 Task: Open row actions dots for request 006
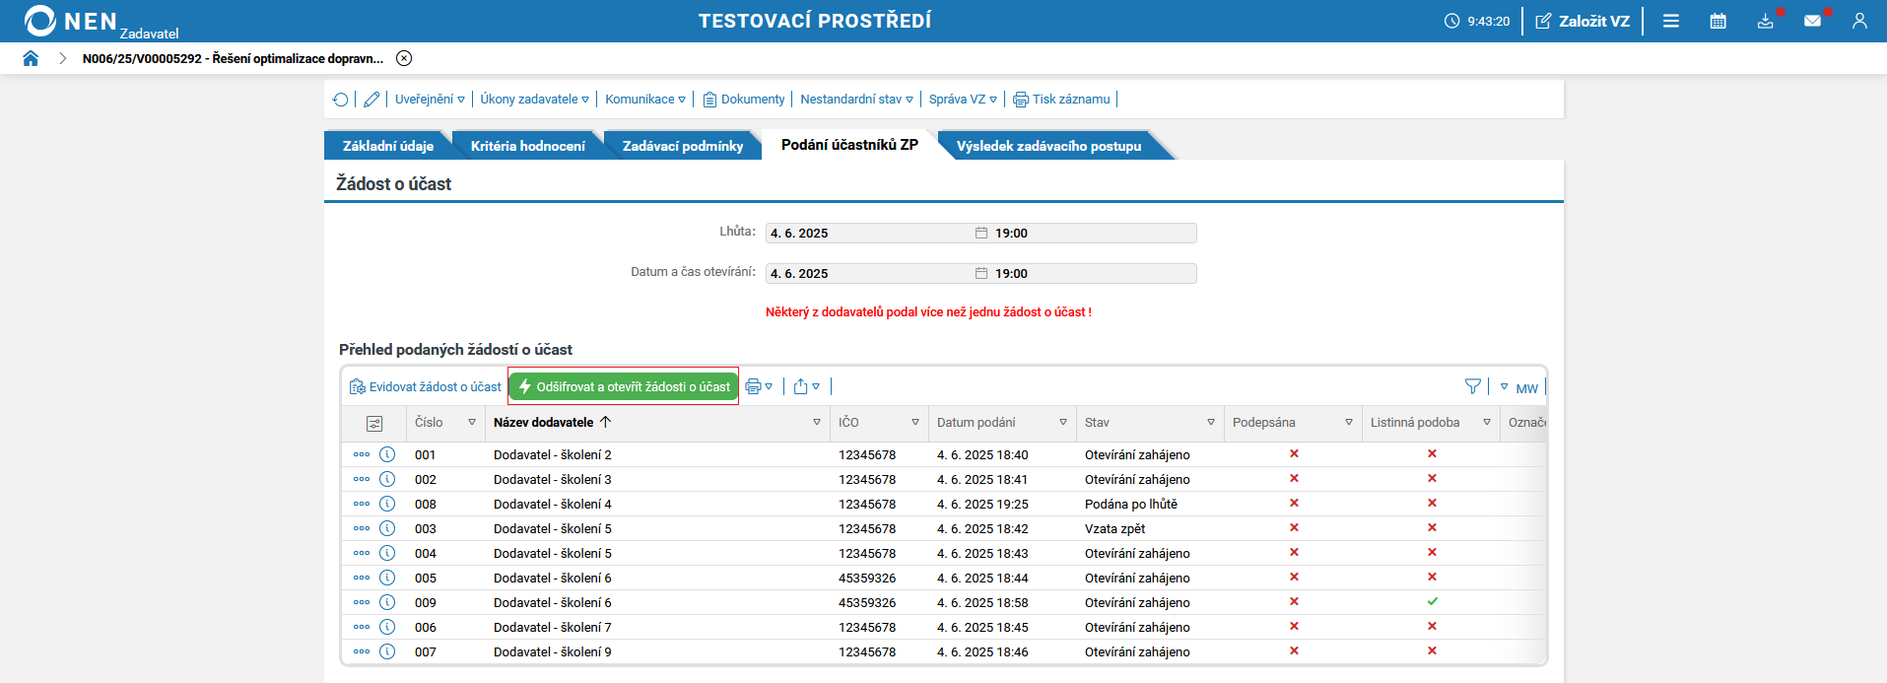point(362,627)
